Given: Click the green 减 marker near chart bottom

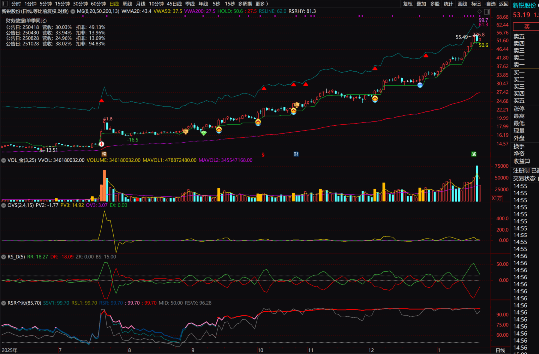Looking at the screenshot, I should (474, 154).
